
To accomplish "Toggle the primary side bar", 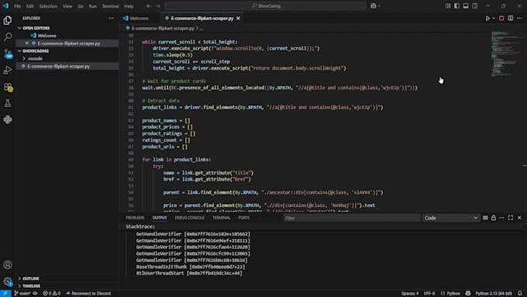I will (456, 5).
